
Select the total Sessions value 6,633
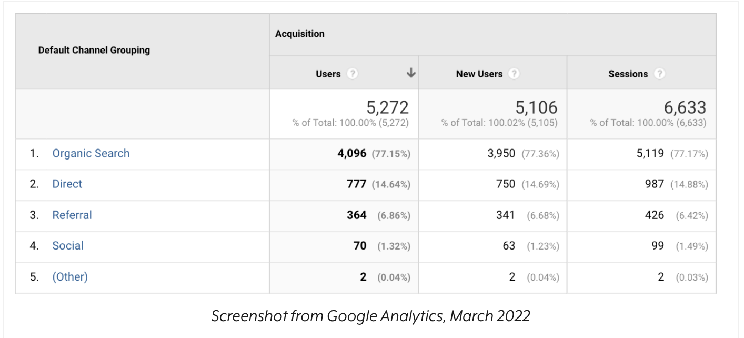point(685,107)
